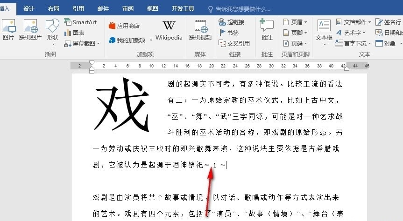Click the text 剧的起源实不可考

(x=198, y=84)
